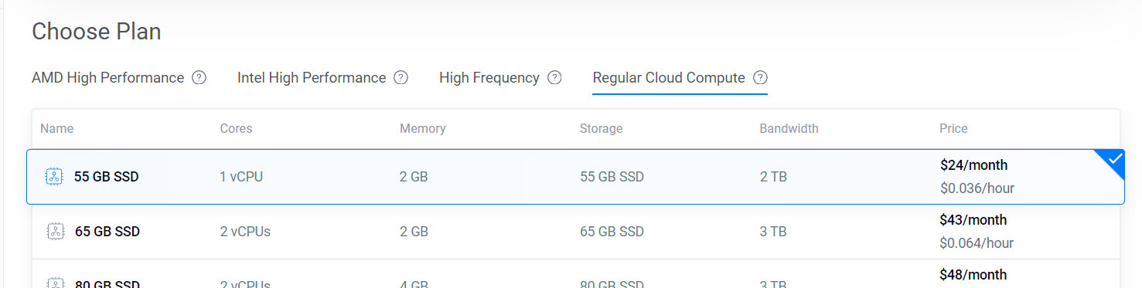Screen dimensions: 1142x288
Task: Click the 55 GB SSD storage cell
Action: click(x=612, y=177)
